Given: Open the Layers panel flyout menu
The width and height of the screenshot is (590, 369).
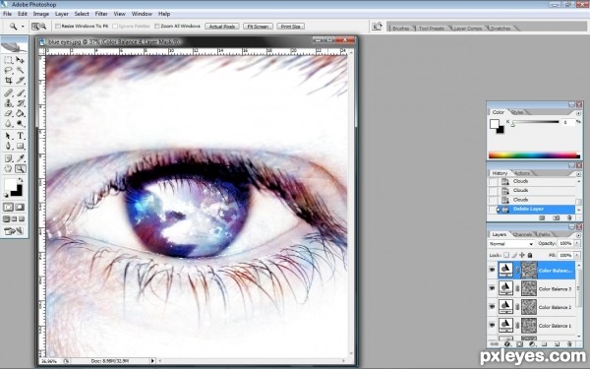Looking at the screenshot, I should pos(578,235).
